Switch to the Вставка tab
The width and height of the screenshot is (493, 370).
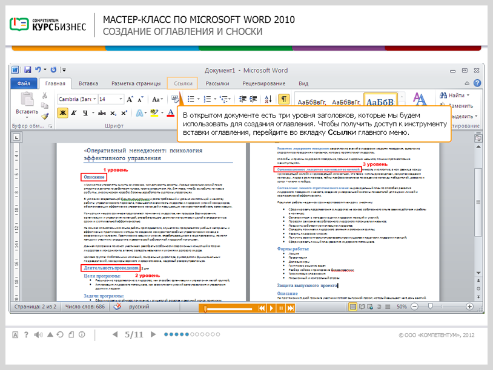coord(88,83)
